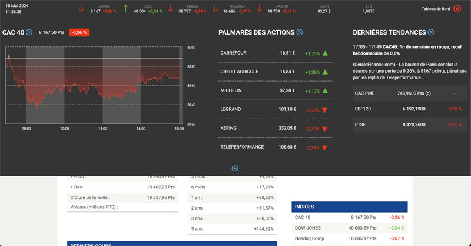Open Nasdaq Comp row in Indices table
Screen dimensions: 471x246
(x=350, y=238)
